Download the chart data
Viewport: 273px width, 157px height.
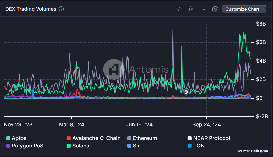204,9
